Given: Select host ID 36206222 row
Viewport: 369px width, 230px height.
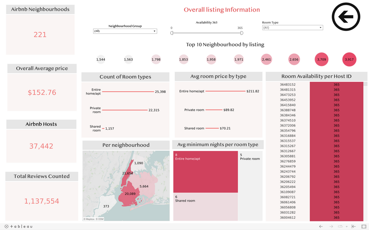Looking at the screenshot, I should coord(315,182).
